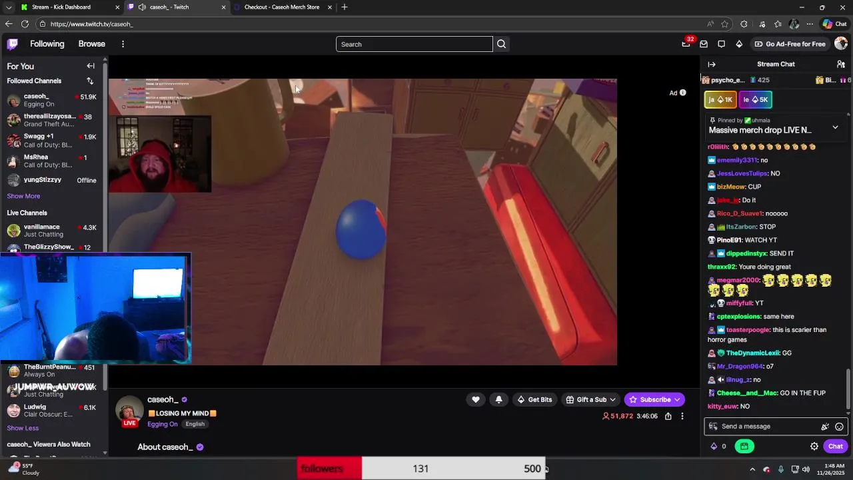853x480 pixels.
Task: Open Twitch notifications inbox with 32 badge
Action: 686,44
